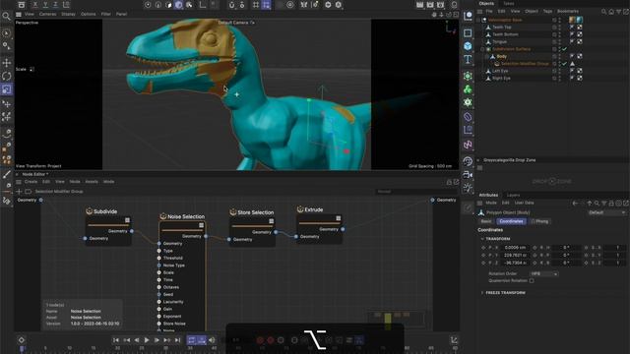Viewport: 630px width, 354px height.
Task: Click the back arrow in Attributes manager
Action: click(575, 204)
